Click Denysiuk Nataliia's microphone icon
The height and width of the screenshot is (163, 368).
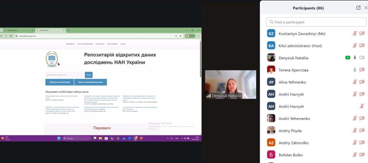click(355, 58)
